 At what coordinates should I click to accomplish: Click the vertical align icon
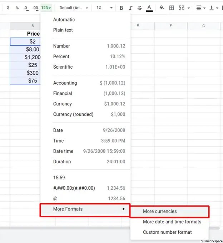[212, 8]
